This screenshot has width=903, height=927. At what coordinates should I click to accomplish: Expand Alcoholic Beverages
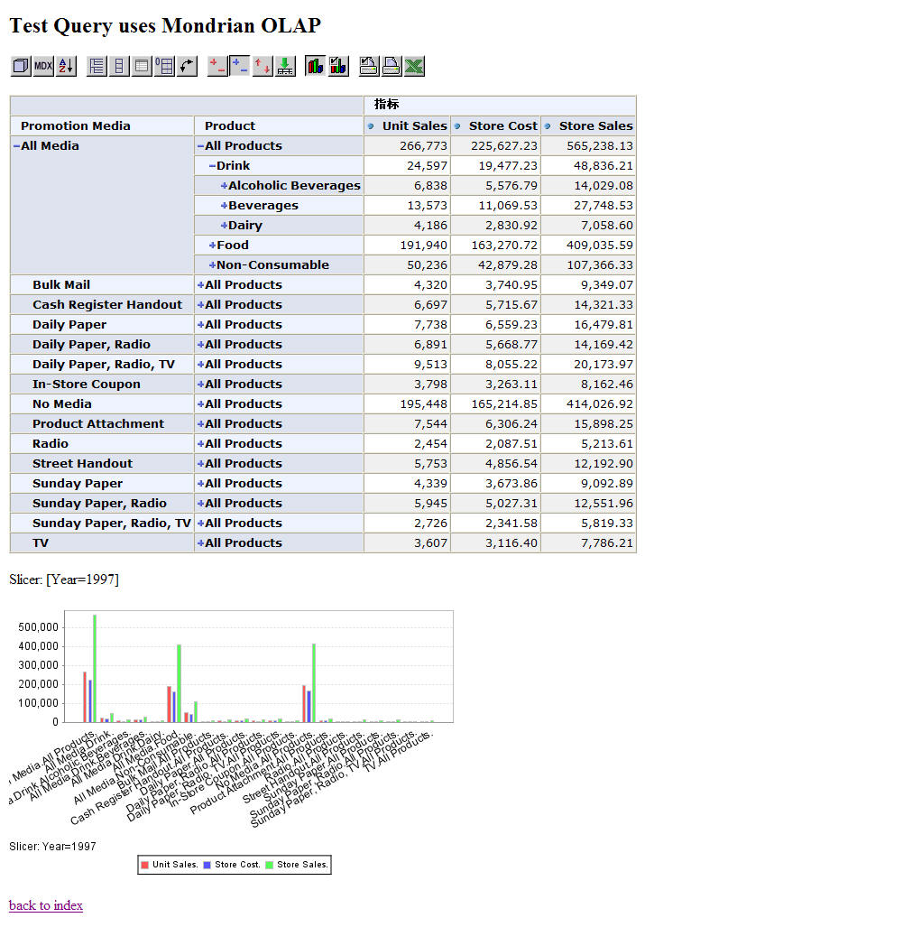tap(225, 186)
